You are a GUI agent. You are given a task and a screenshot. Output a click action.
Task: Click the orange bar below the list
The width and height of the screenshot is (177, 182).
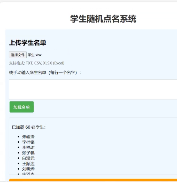point(93,180)
